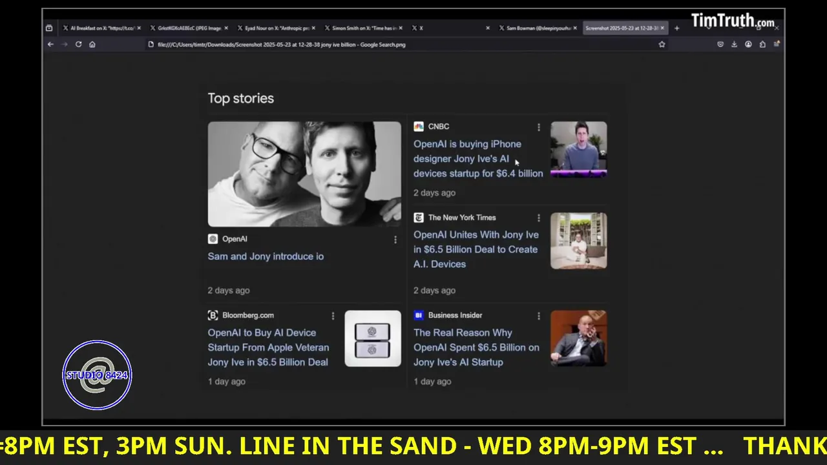Click the browser forward arrow

tap(64, 45)
